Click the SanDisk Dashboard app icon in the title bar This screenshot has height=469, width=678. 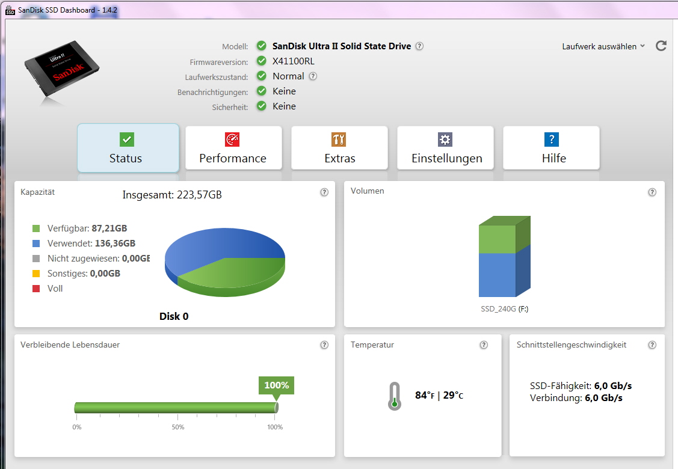tap(10, 10)
